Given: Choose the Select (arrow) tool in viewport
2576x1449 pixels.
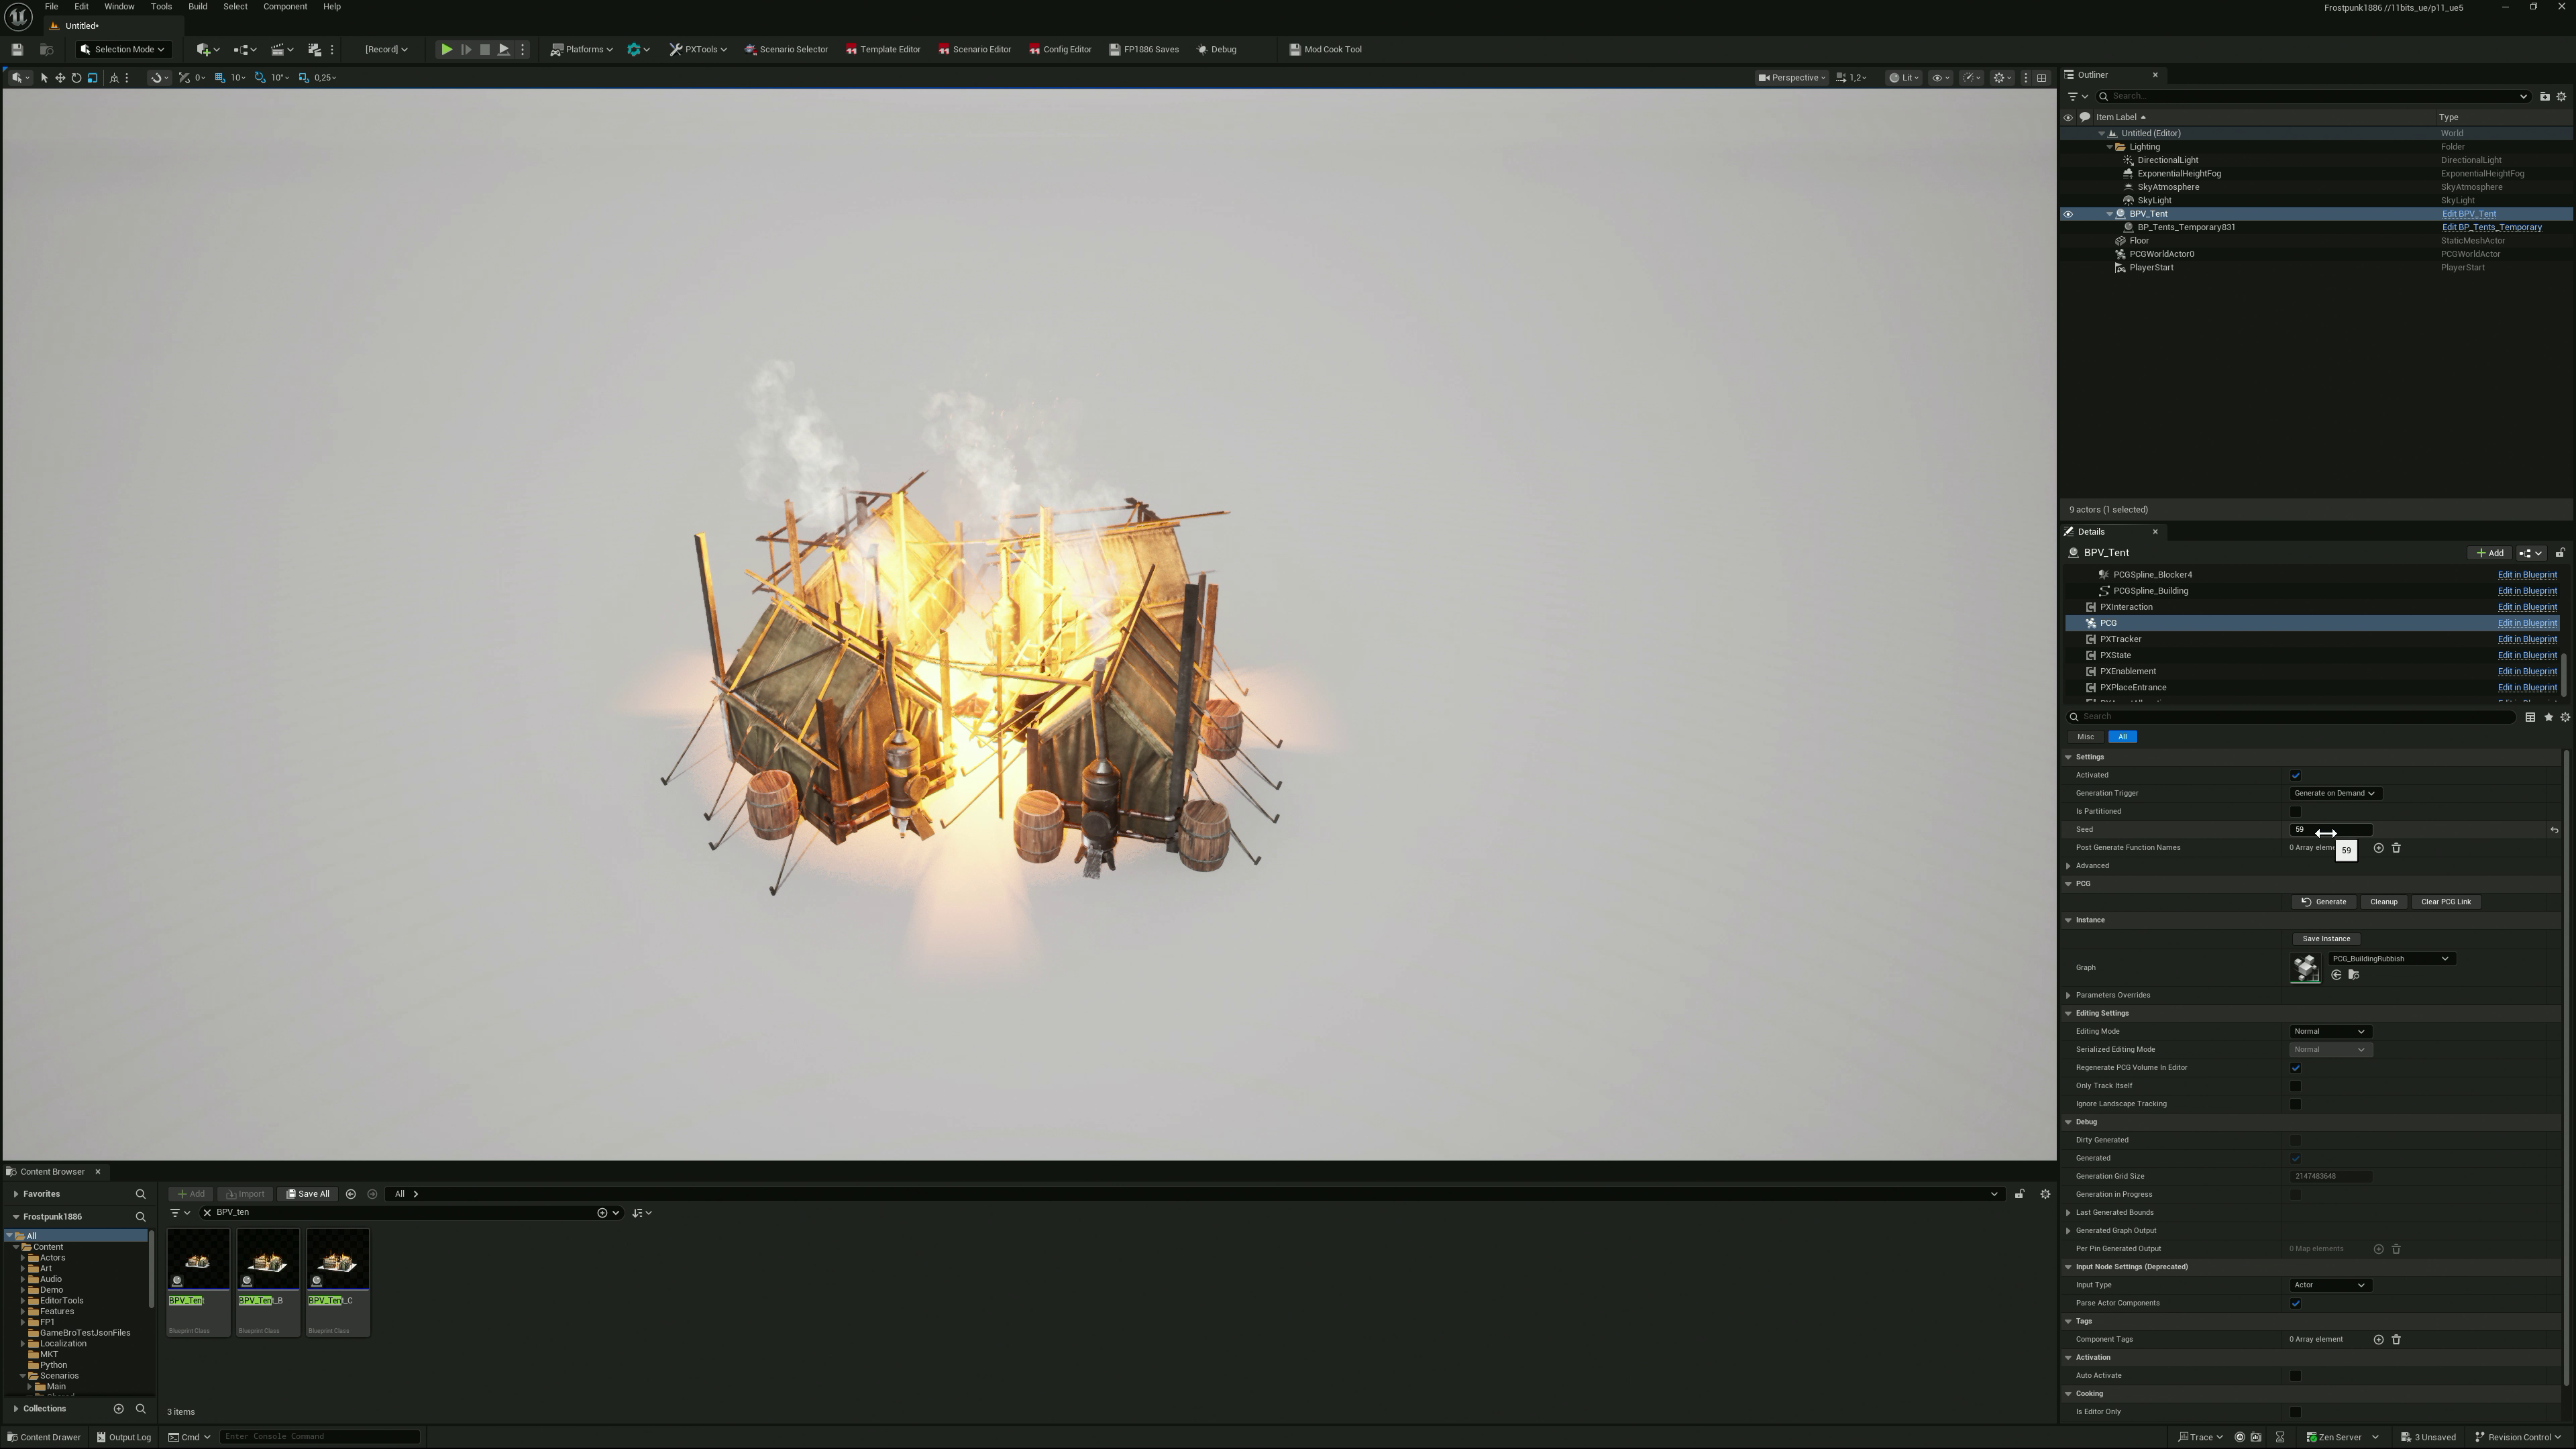Looking at the screenshot, I should (x=44, y=78).
